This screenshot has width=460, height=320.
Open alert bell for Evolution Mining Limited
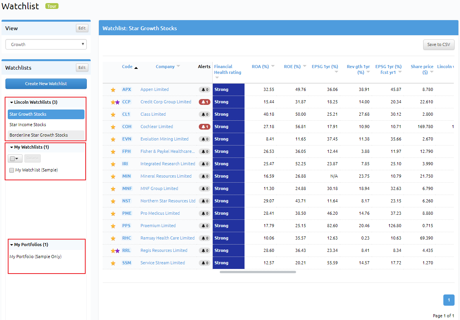(205, 139)
